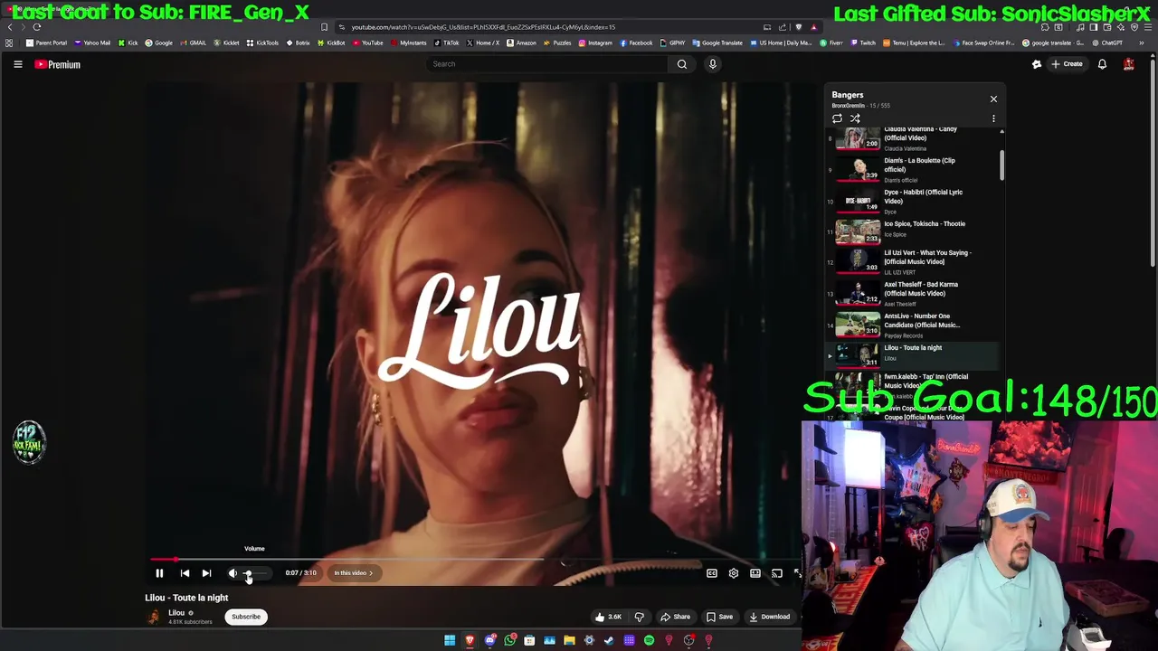Share the Toute la night video
This screenshot has height=651, width=1158.
[x=675, y=617]
